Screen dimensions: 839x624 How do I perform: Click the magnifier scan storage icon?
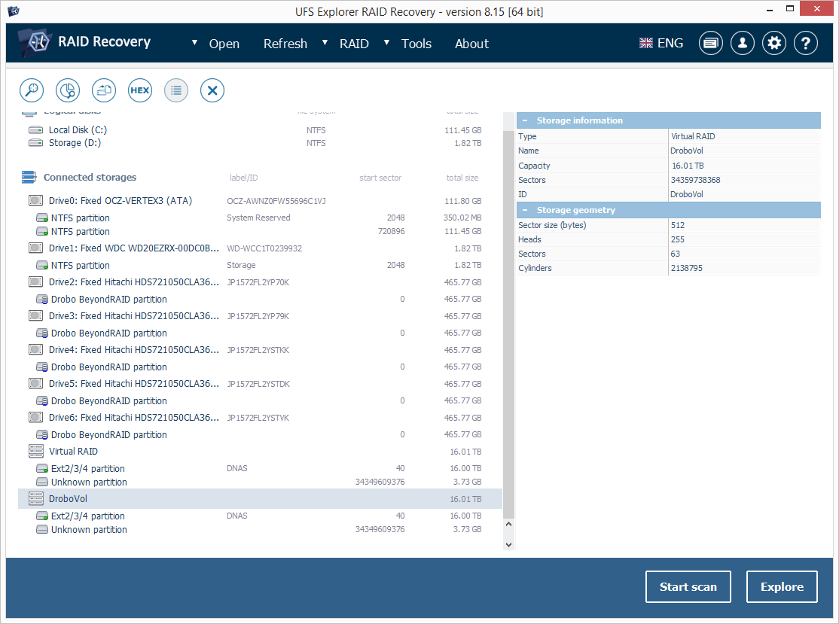(32, 90)
